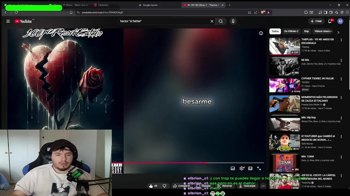Open the notifications bell
Screen dimensions: 350x196
(330, 21)
